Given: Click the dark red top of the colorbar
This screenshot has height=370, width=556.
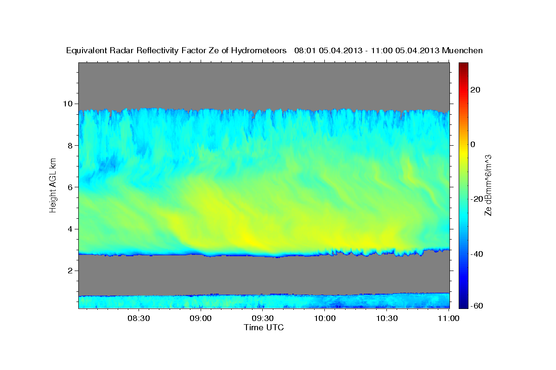Looking at the screenshot, I should coord(463,66).
